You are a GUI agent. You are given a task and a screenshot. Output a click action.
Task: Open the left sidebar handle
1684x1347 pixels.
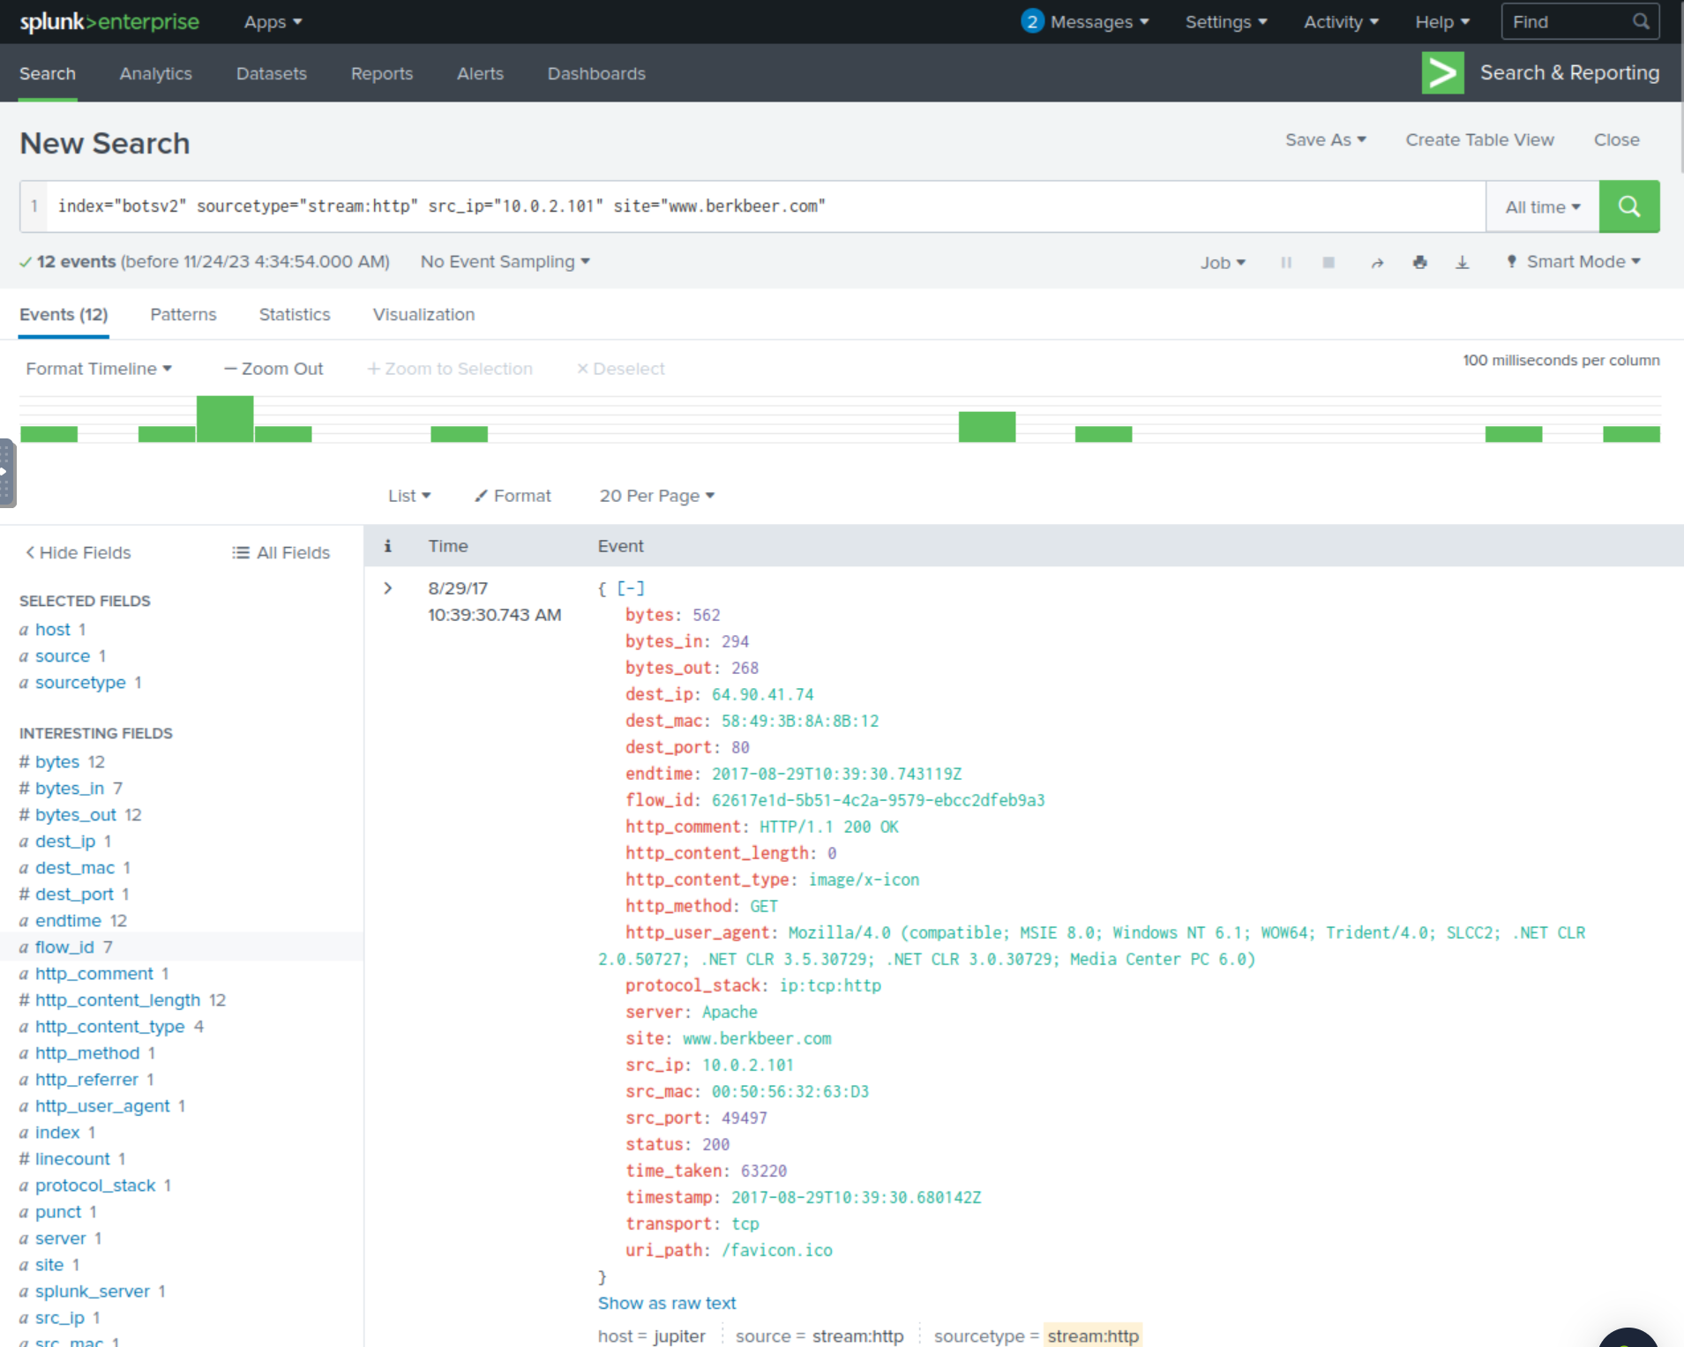7,473
